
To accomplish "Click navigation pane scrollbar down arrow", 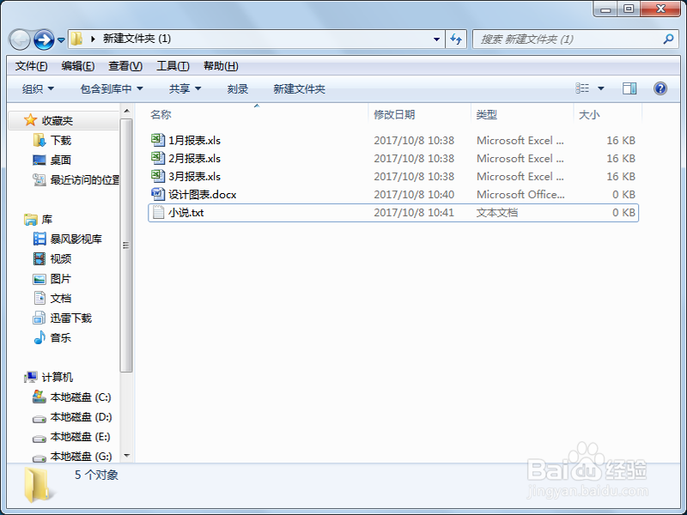I will coord(126,456).
